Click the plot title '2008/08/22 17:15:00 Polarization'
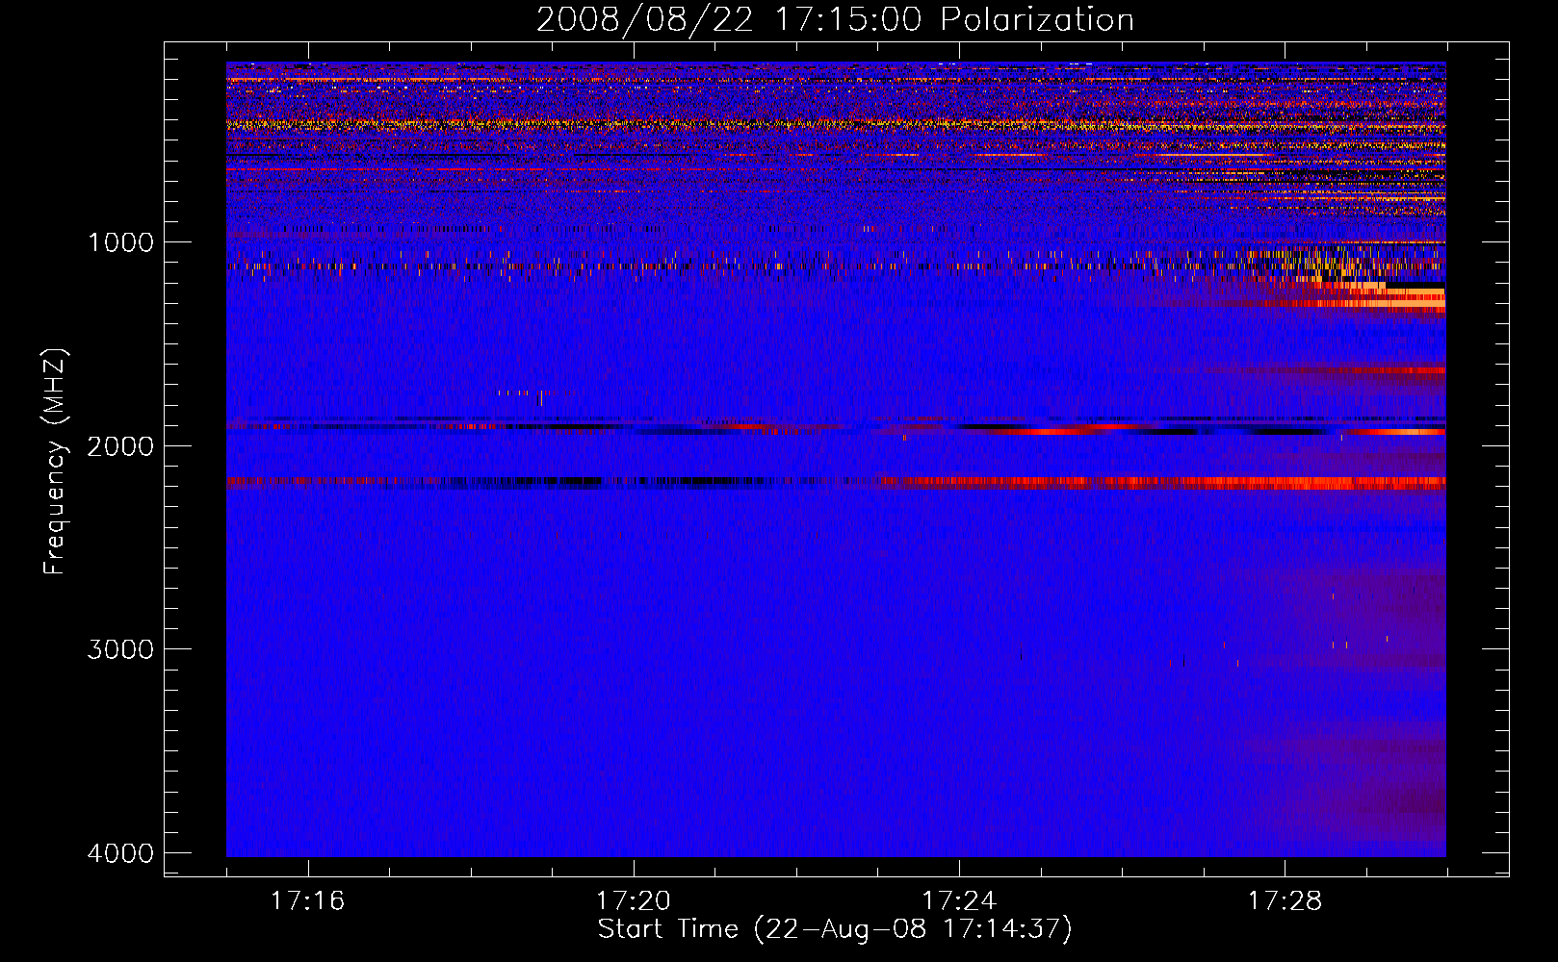The width and height of the screenshot is (1558, 962). pos(835,19)
